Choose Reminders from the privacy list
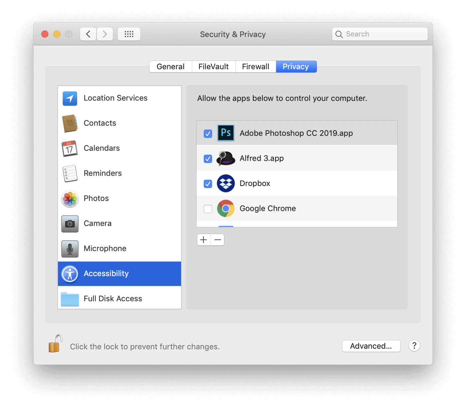Screen dimensions: 466x409 click(x=103, y=173)
